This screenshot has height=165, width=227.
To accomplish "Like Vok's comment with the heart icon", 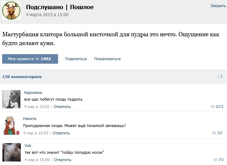I will pyautogui.click(x=215, y=160).
